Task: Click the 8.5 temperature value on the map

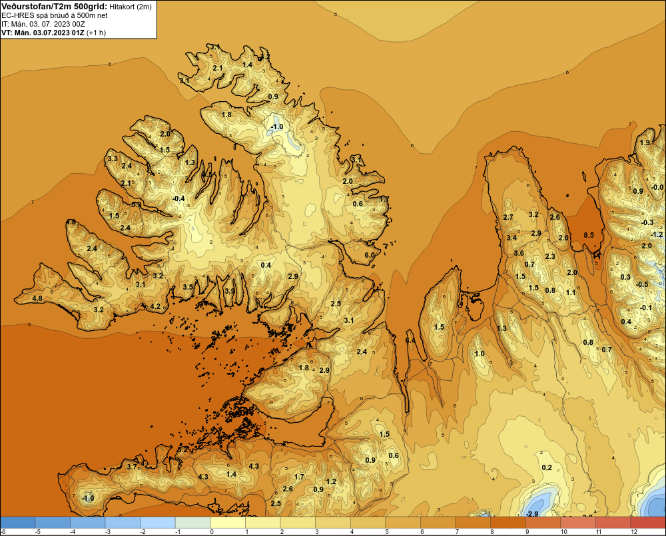Action: (589, 235)
